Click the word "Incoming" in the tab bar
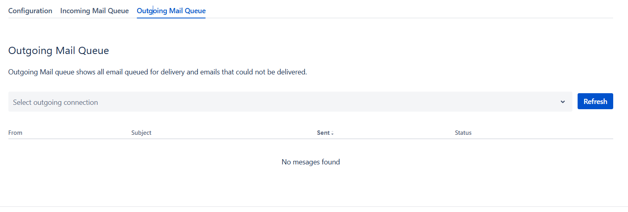The width and height of the screenshot is (628, 212). coord(75,11)
